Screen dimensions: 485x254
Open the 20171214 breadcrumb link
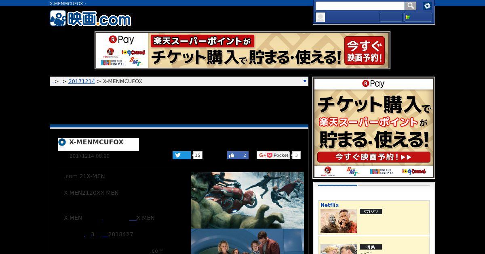(82, 81)
